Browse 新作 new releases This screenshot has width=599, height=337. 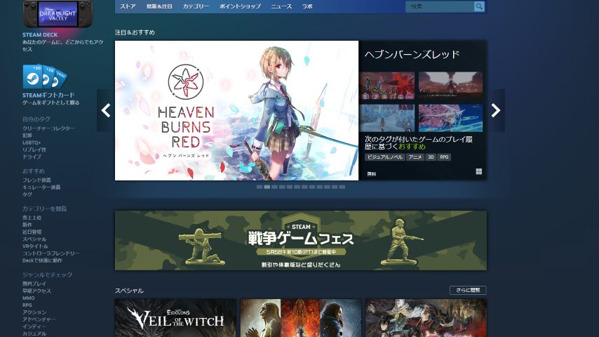[x=27, y=225]
